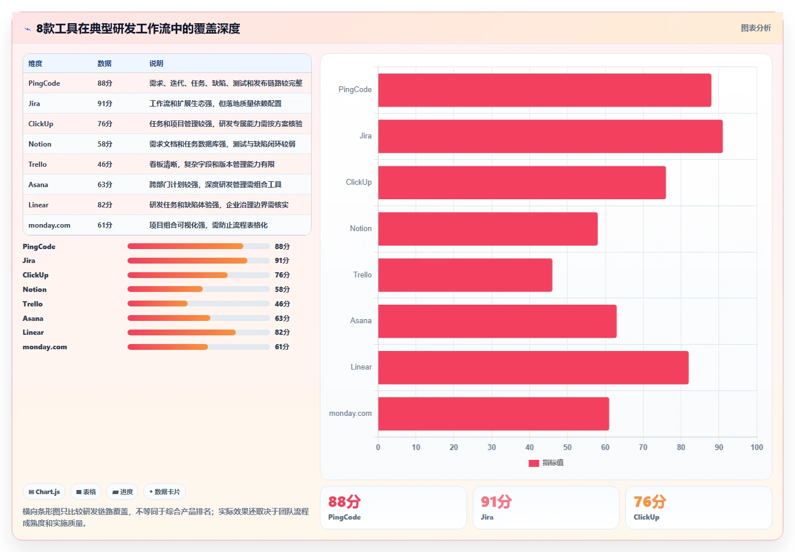The height and width of the screenshot is (552, 795).
Task: Click ClickUp description 任务和项目管理较强
Action: coord(226,124)
